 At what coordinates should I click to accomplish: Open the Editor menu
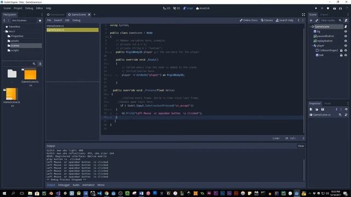[39, 8]
